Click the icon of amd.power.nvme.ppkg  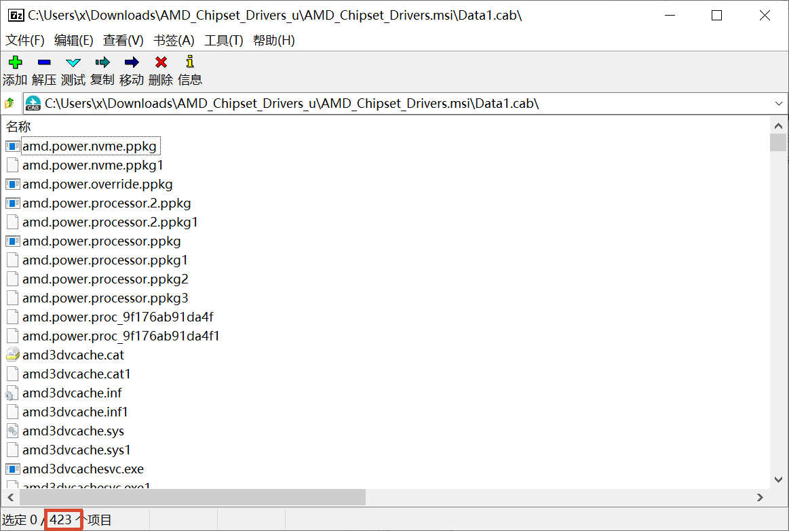tap(13, 146)
